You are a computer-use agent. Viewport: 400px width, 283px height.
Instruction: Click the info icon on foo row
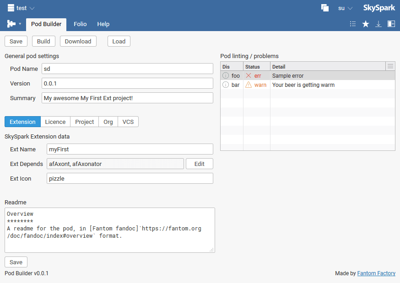(x=226, y=75)
